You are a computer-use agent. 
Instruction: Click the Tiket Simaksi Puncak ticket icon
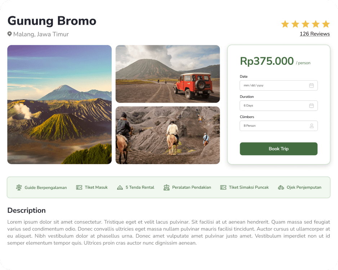[223, 187]
